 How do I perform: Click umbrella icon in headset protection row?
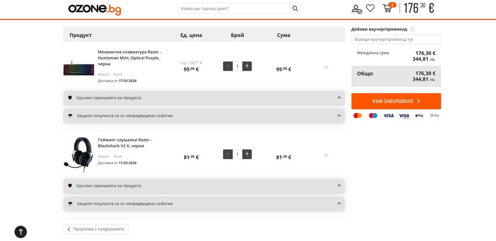pyautogui.click(x=70, y=204)
